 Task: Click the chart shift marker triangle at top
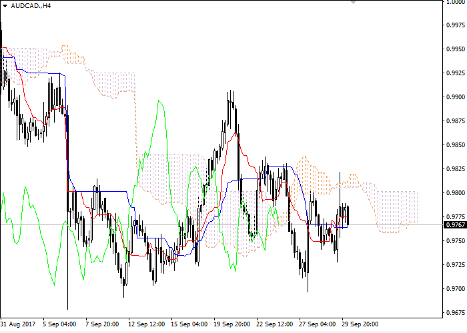[353, 2]
